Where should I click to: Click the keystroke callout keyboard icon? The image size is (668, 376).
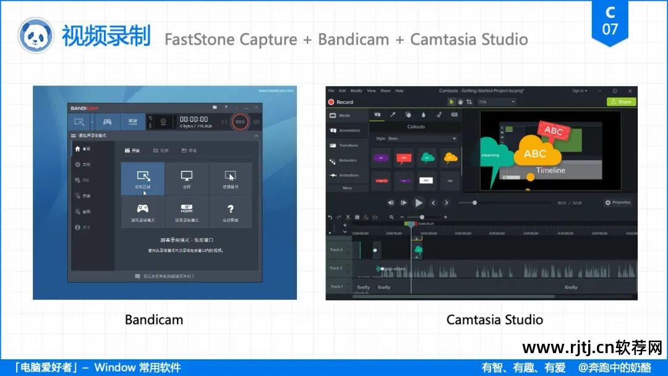pyautogui.click(x=454, y=114)
